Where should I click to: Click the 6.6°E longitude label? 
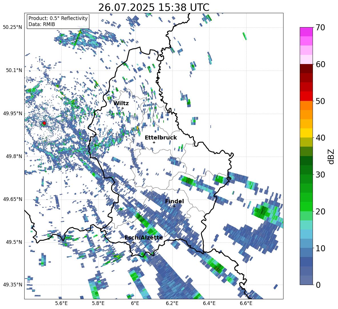246,303
